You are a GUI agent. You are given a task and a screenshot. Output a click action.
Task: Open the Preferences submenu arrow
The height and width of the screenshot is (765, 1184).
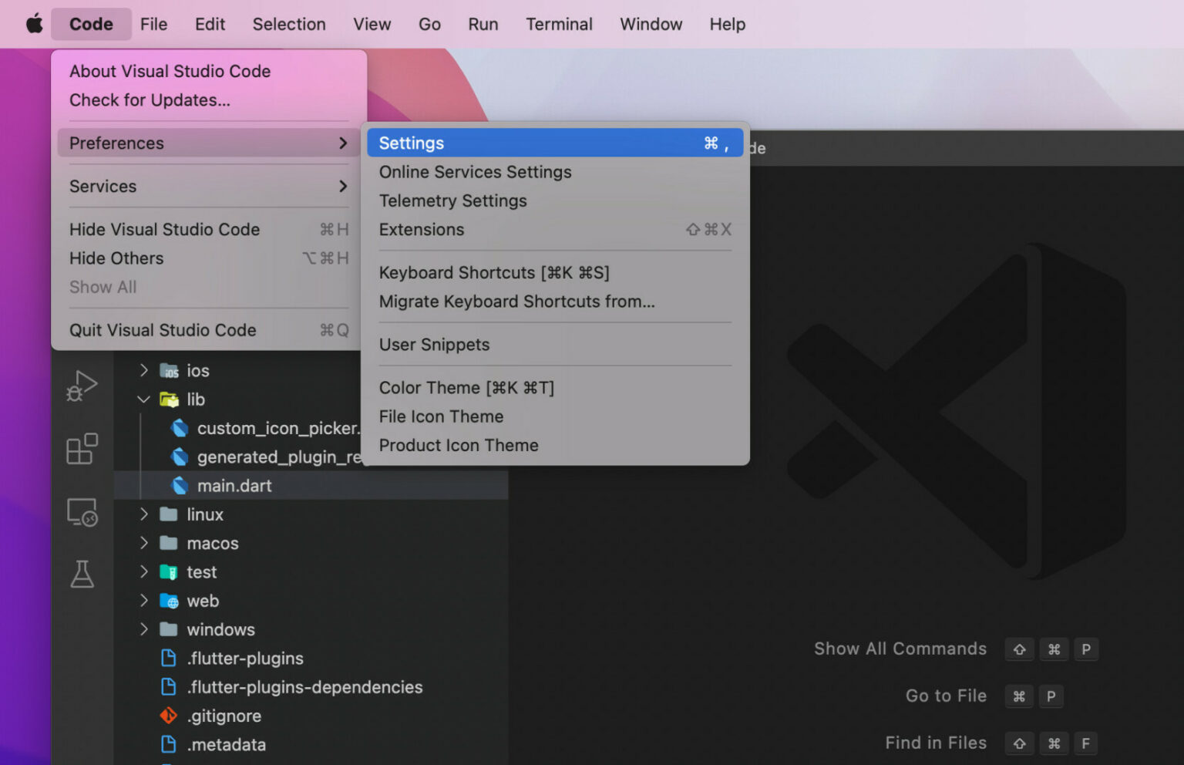343,143
